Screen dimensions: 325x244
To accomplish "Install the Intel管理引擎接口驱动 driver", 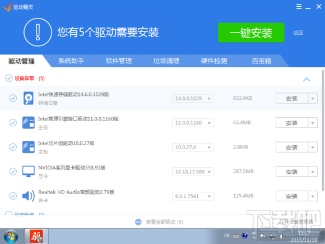I will [x=291, y=123].
